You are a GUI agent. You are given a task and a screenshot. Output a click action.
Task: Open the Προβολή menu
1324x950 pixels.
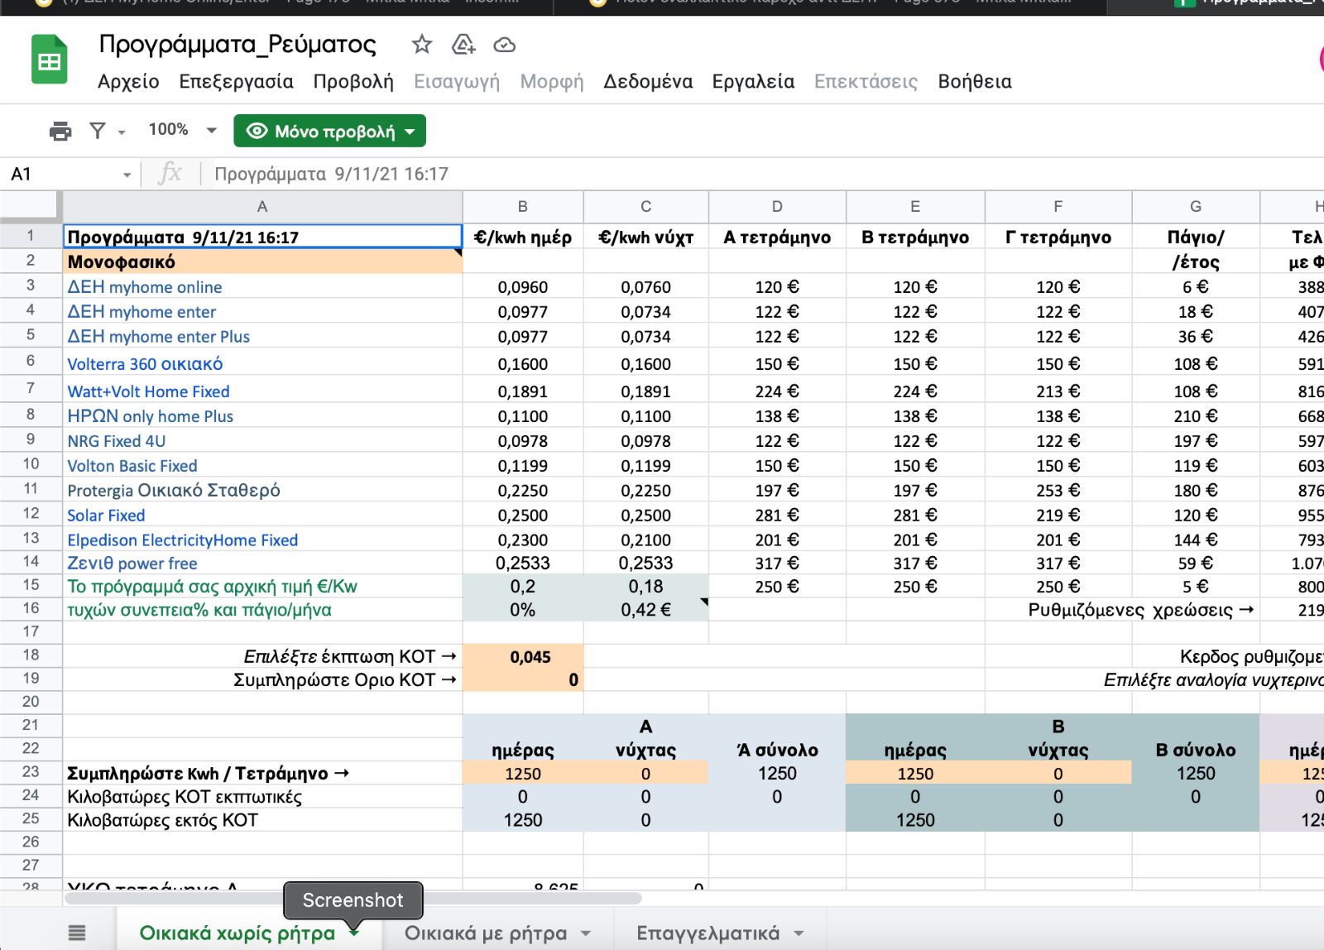[x=353, y=81]
